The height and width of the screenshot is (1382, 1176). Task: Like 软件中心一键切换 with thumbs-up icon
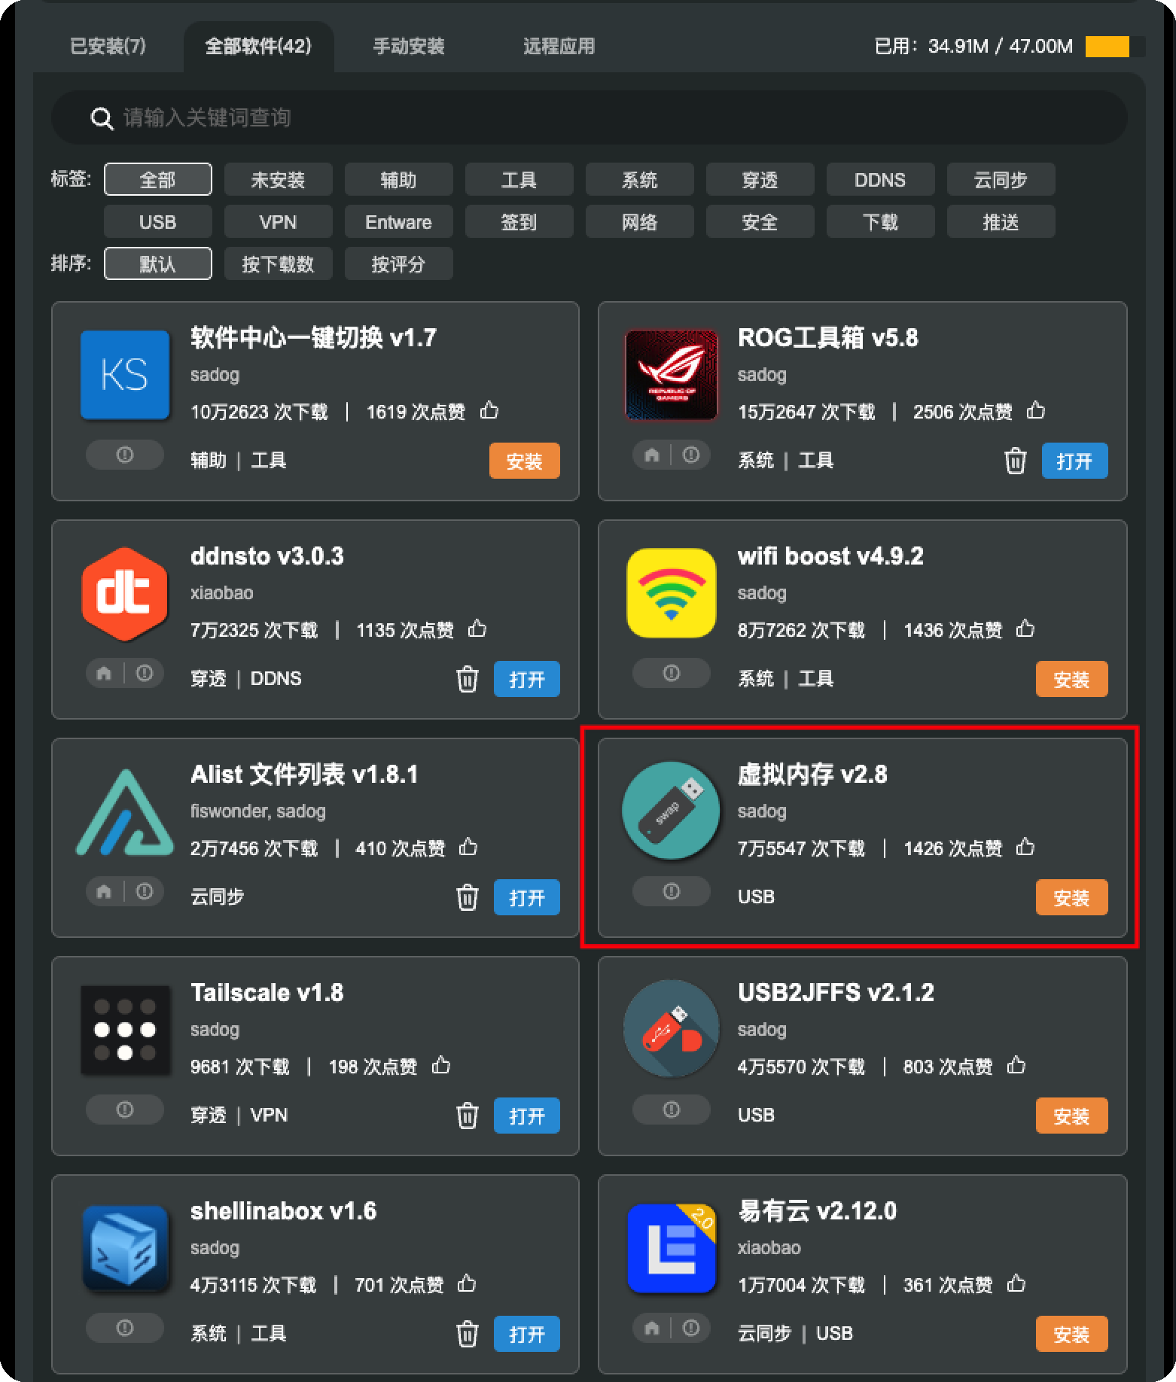(489, 410)
